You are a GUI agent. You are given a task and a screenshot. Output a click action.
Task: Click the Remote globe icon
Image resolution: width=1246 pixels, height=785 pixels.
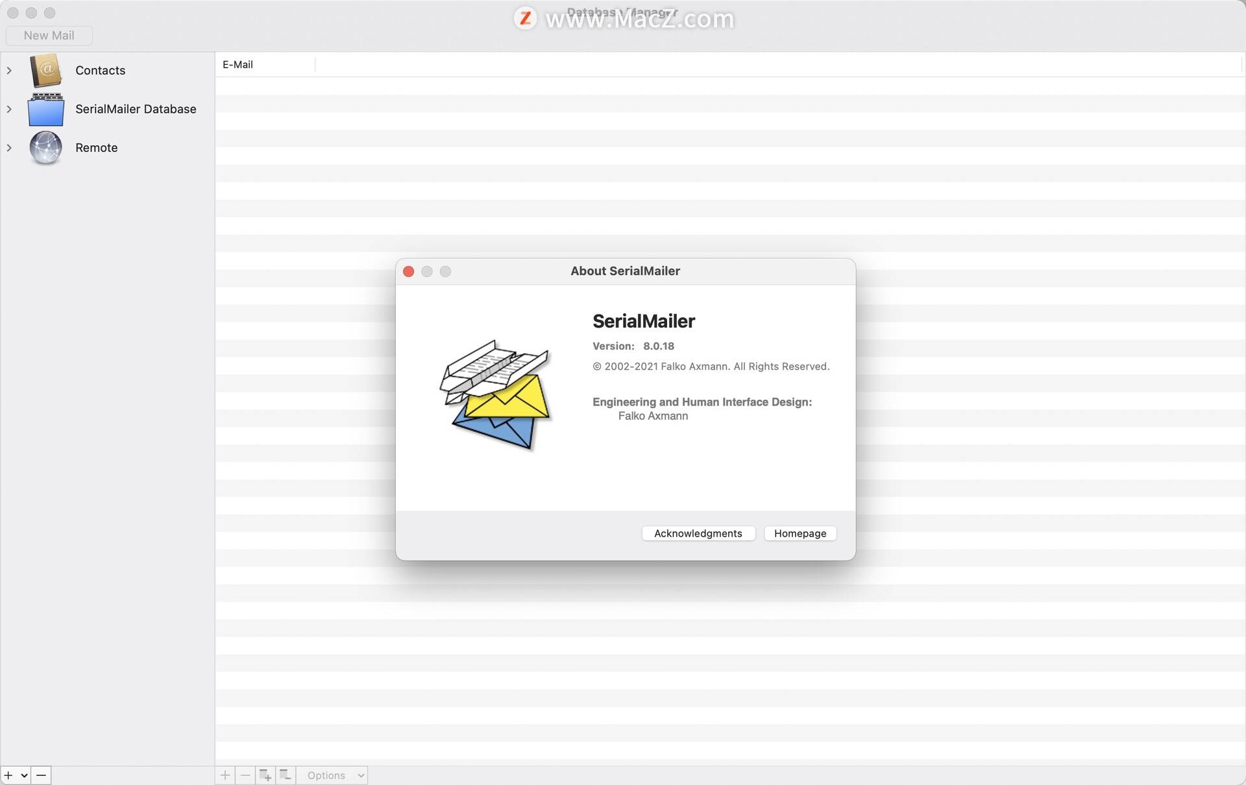point(45,148)
